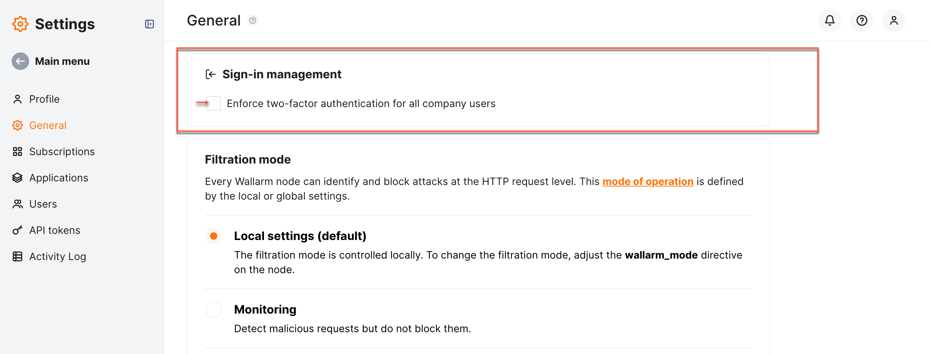The image size is (929, 354).
Task: Click the Users sidebar icon
Action: pos(18,204)
